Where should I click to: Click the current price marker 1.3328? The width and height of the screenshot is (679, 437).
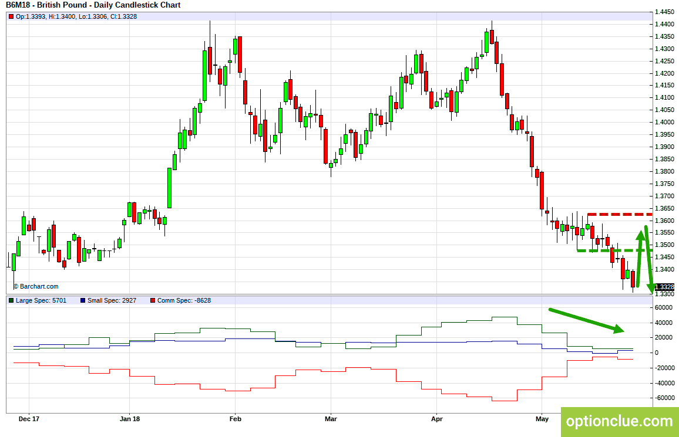coord(665,287)
